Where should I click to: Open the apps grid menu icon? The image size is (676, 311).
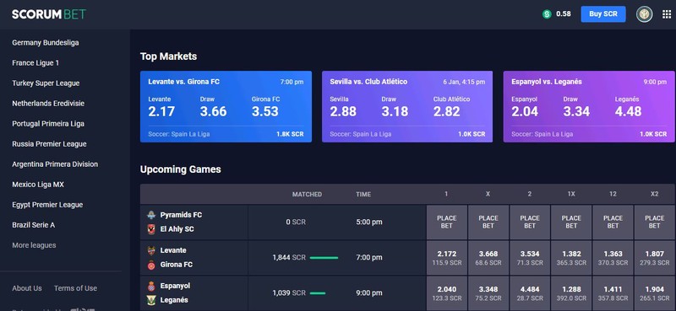click(667, 14)
